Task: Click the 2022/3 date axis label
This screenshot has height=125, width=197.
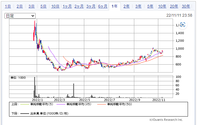Action: [59, 100]
